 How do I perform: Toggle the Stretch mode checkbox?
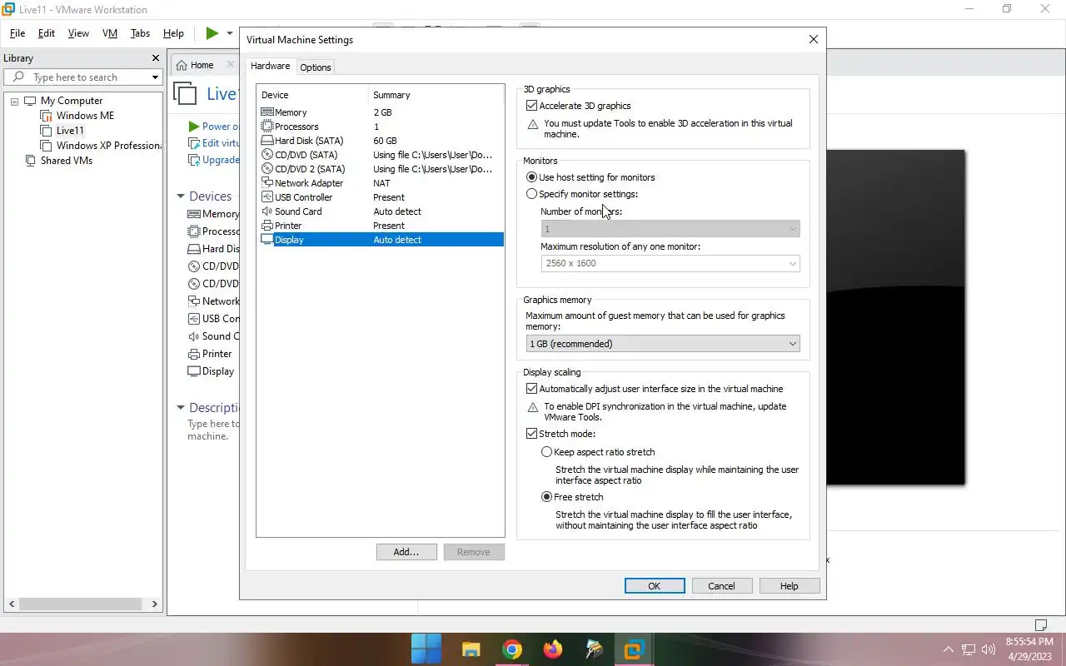pyautogui.click(x=531, y=434)
